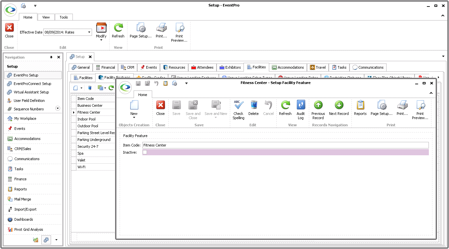Viewport: 449px width, 249px height.
Task: Select Indoor Pool row in list
Action: [x=96, y=119]
